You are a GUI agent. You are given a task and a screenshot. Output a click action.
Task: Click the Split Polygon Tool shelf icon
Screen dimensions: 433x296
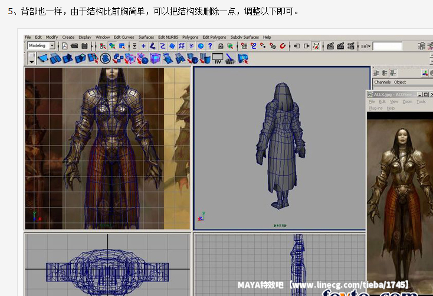tap(93, 58)
